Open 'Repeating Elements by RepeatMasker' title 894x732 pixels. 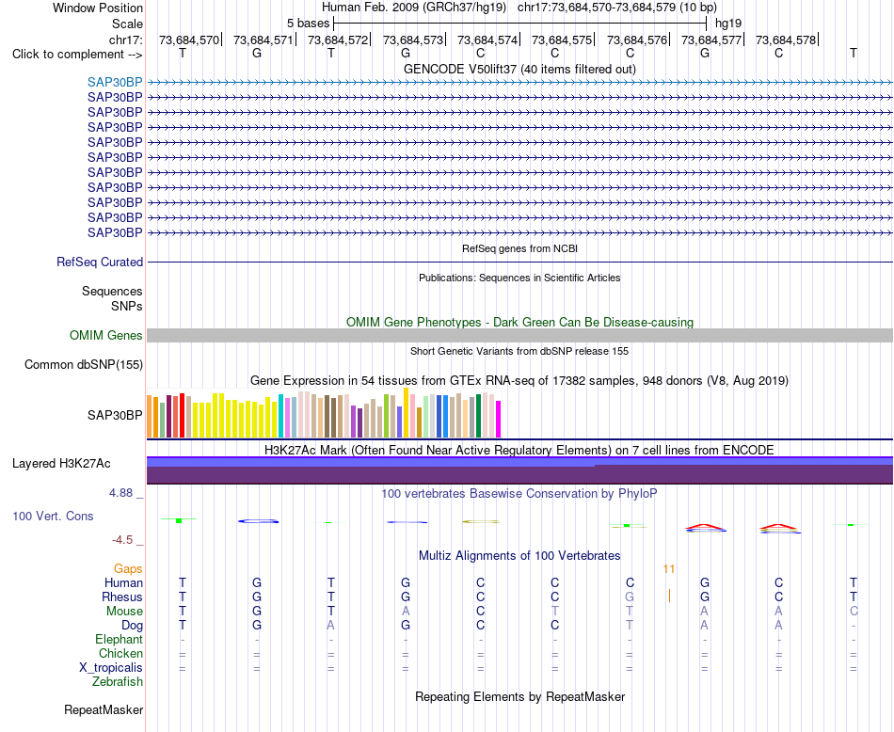point(519,696)
